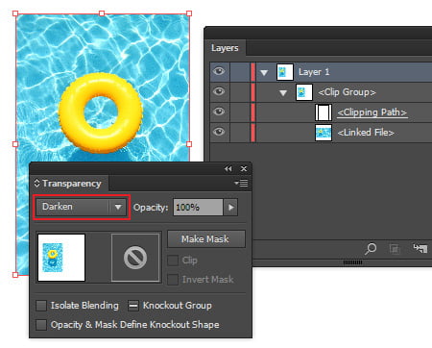Cycle Transparency panel view arrows icon
Viewport: 432px width, 348px height.
[36, 183]
